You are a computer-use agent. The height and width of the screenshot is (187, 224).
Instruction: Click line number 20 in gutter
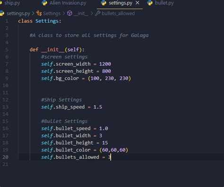click(5, 157)
